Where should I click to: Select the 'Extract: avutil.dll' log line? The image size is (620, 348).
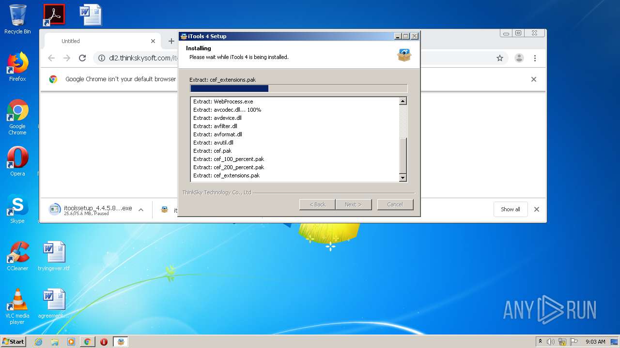(213, 143)
